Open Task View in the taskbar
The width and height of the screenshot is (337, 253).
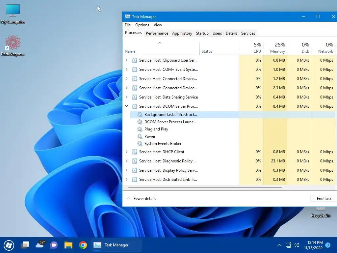pyautogui.click(x=25, y=245)
